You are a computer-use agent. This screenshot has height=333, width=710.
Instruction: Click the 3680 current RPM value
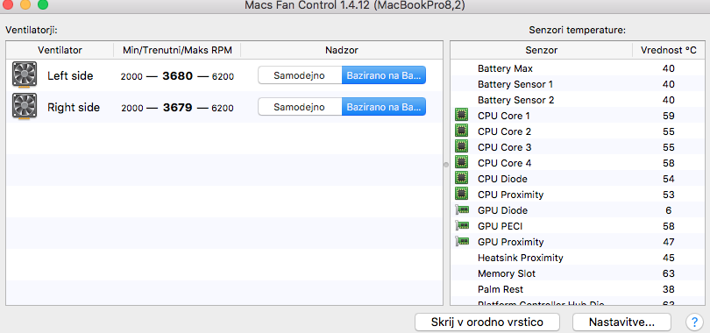click(x=177, y=76)
